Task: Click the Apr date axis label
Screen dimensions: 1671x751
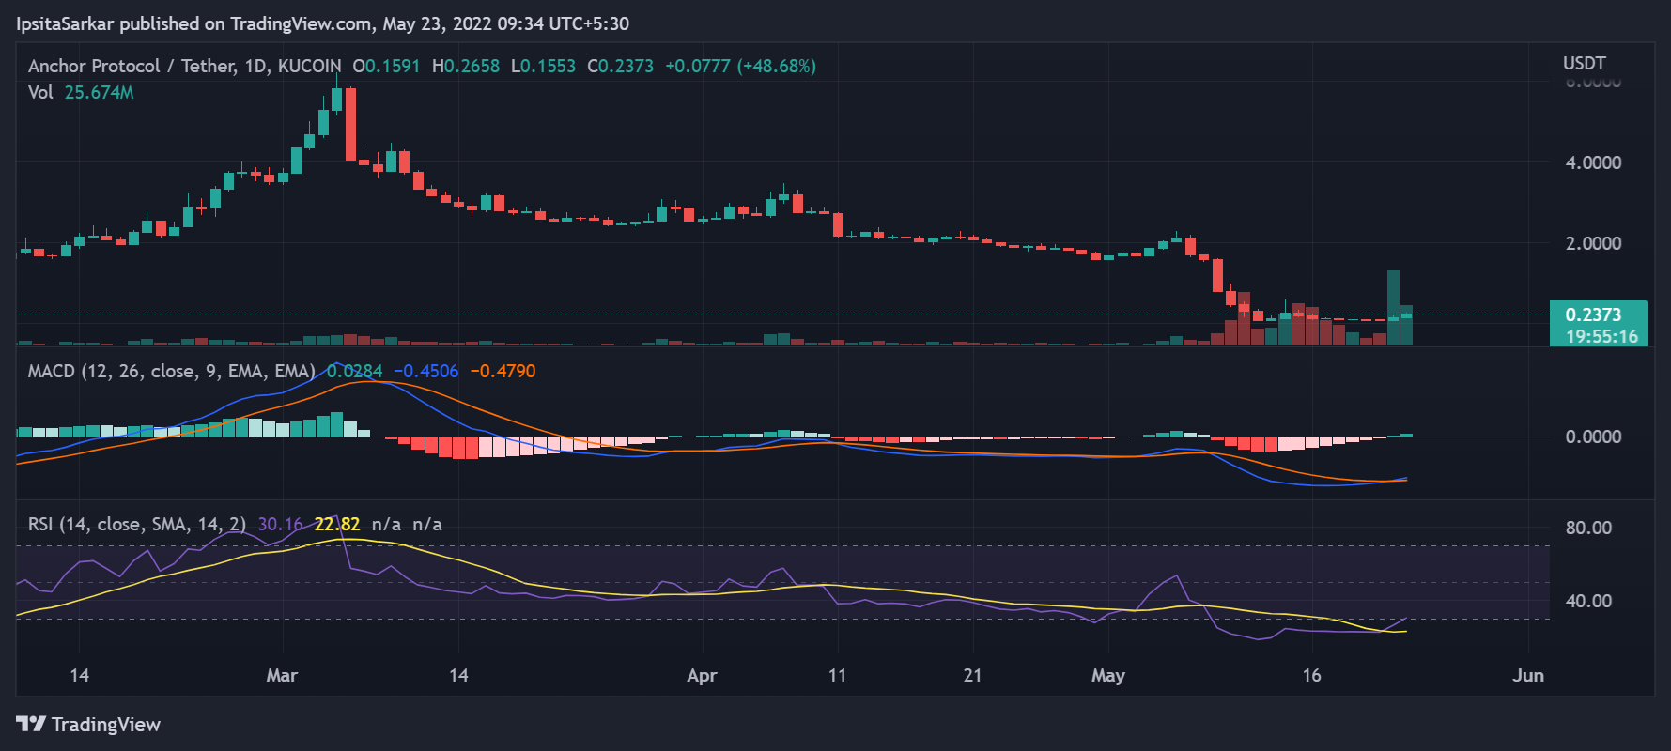Action: pyautogui.click(x=702, y=676)
